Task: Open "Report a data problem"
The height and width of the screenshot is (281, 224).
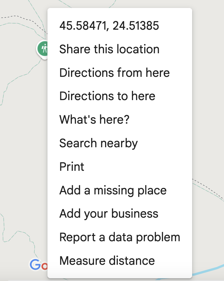Action: click(120, 237)
